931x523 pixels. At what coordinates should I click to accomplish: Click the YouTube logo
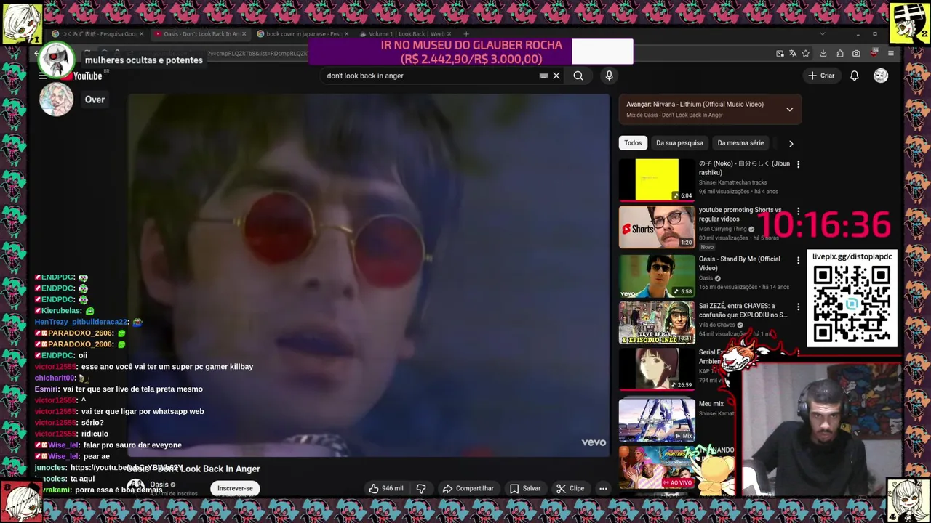click(x=81, y=76)
